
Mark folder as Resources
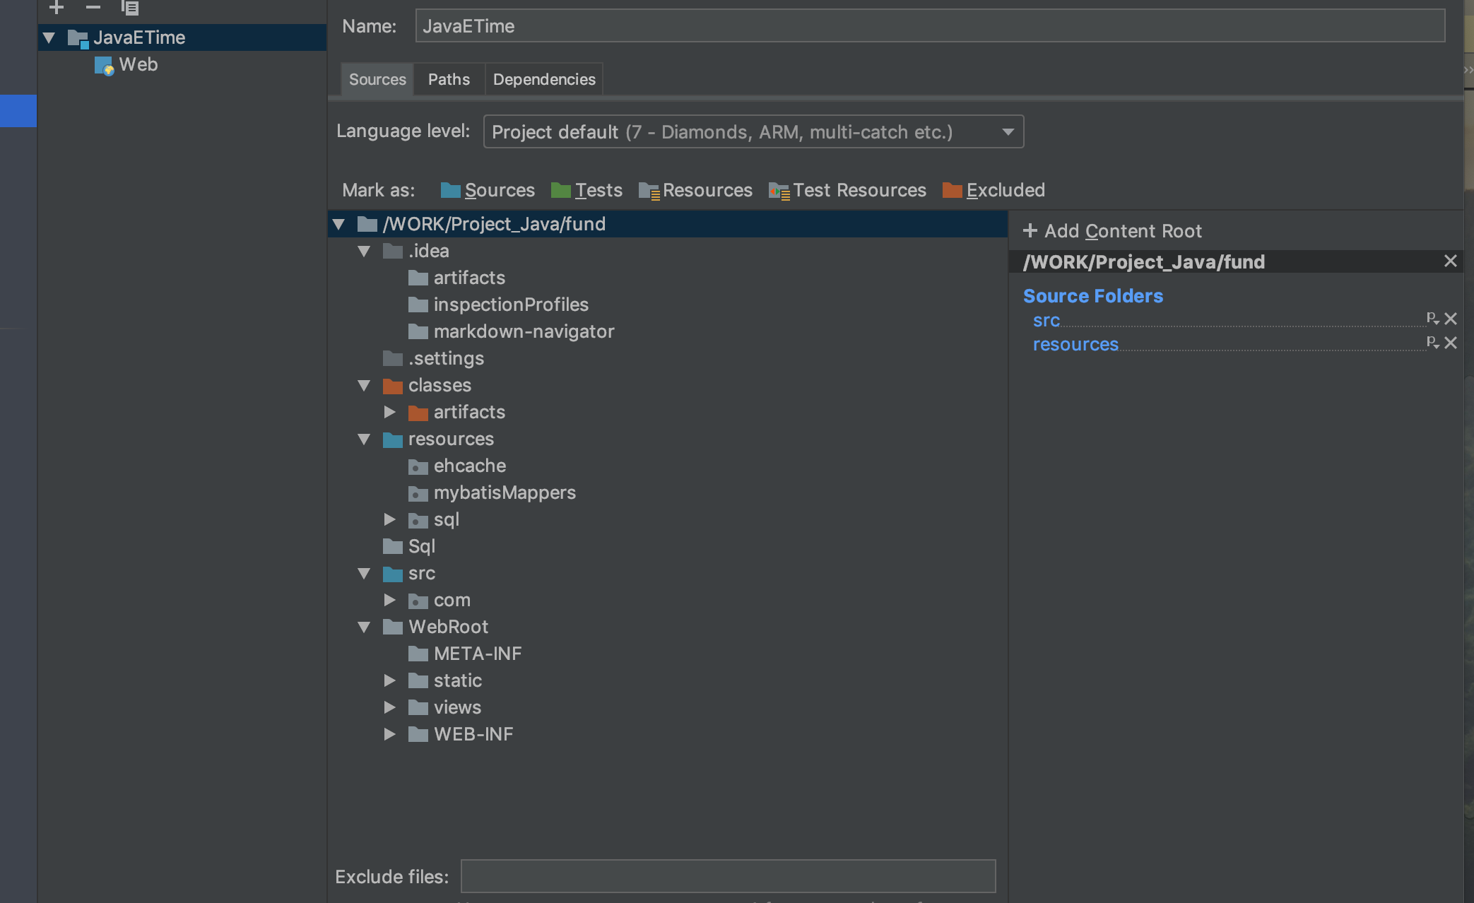pos(695,190)
